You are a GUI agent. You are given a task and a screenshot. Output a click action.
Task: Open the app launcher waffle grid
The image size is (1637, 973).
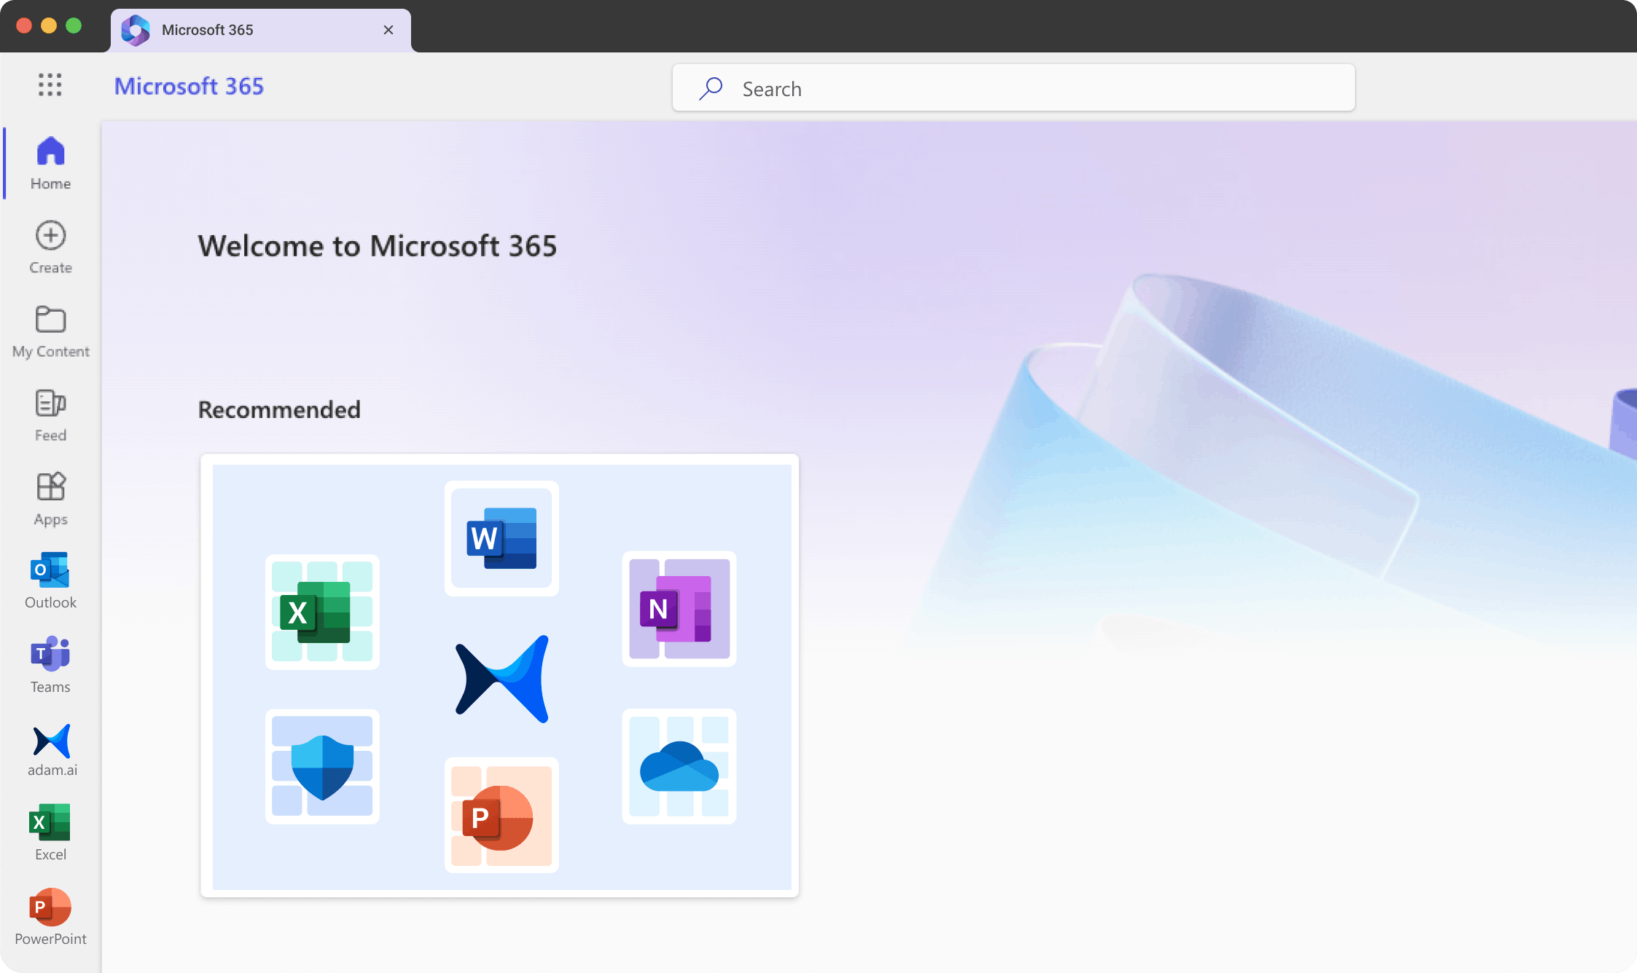[50, 85]
